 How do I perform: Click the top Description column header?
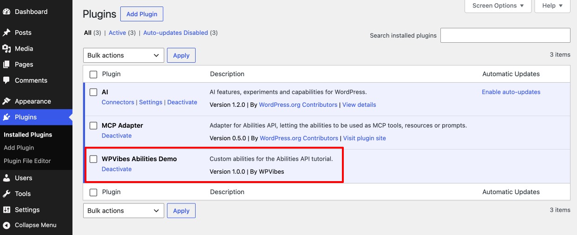pyautogui.click(x=227, y=74)
